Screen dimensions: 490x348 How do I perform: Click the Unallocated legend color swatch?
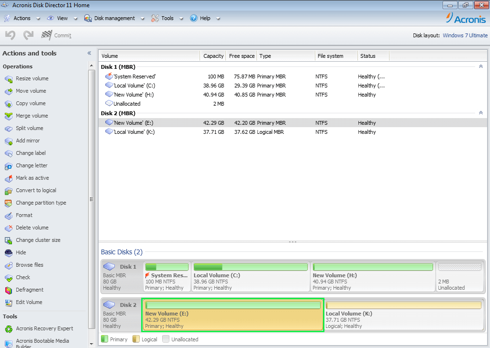click(166, 339)
